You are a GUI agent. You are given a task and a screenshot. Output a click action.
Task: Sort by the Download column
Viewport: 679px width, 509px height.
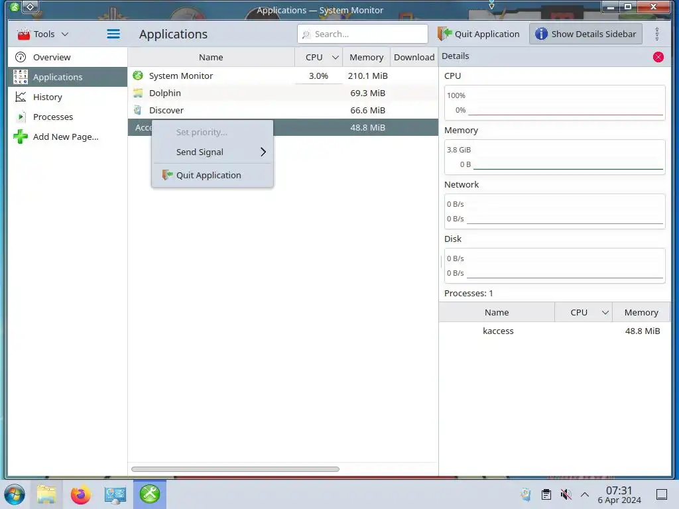pyautogui.click(x=414, y=57)
